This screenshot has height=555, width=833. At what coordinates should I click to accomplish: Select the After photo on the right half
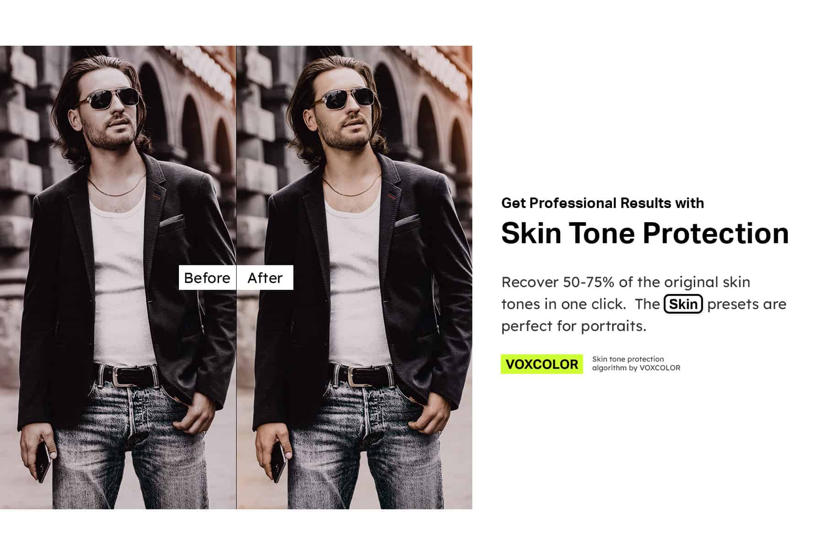click(355, 277)
